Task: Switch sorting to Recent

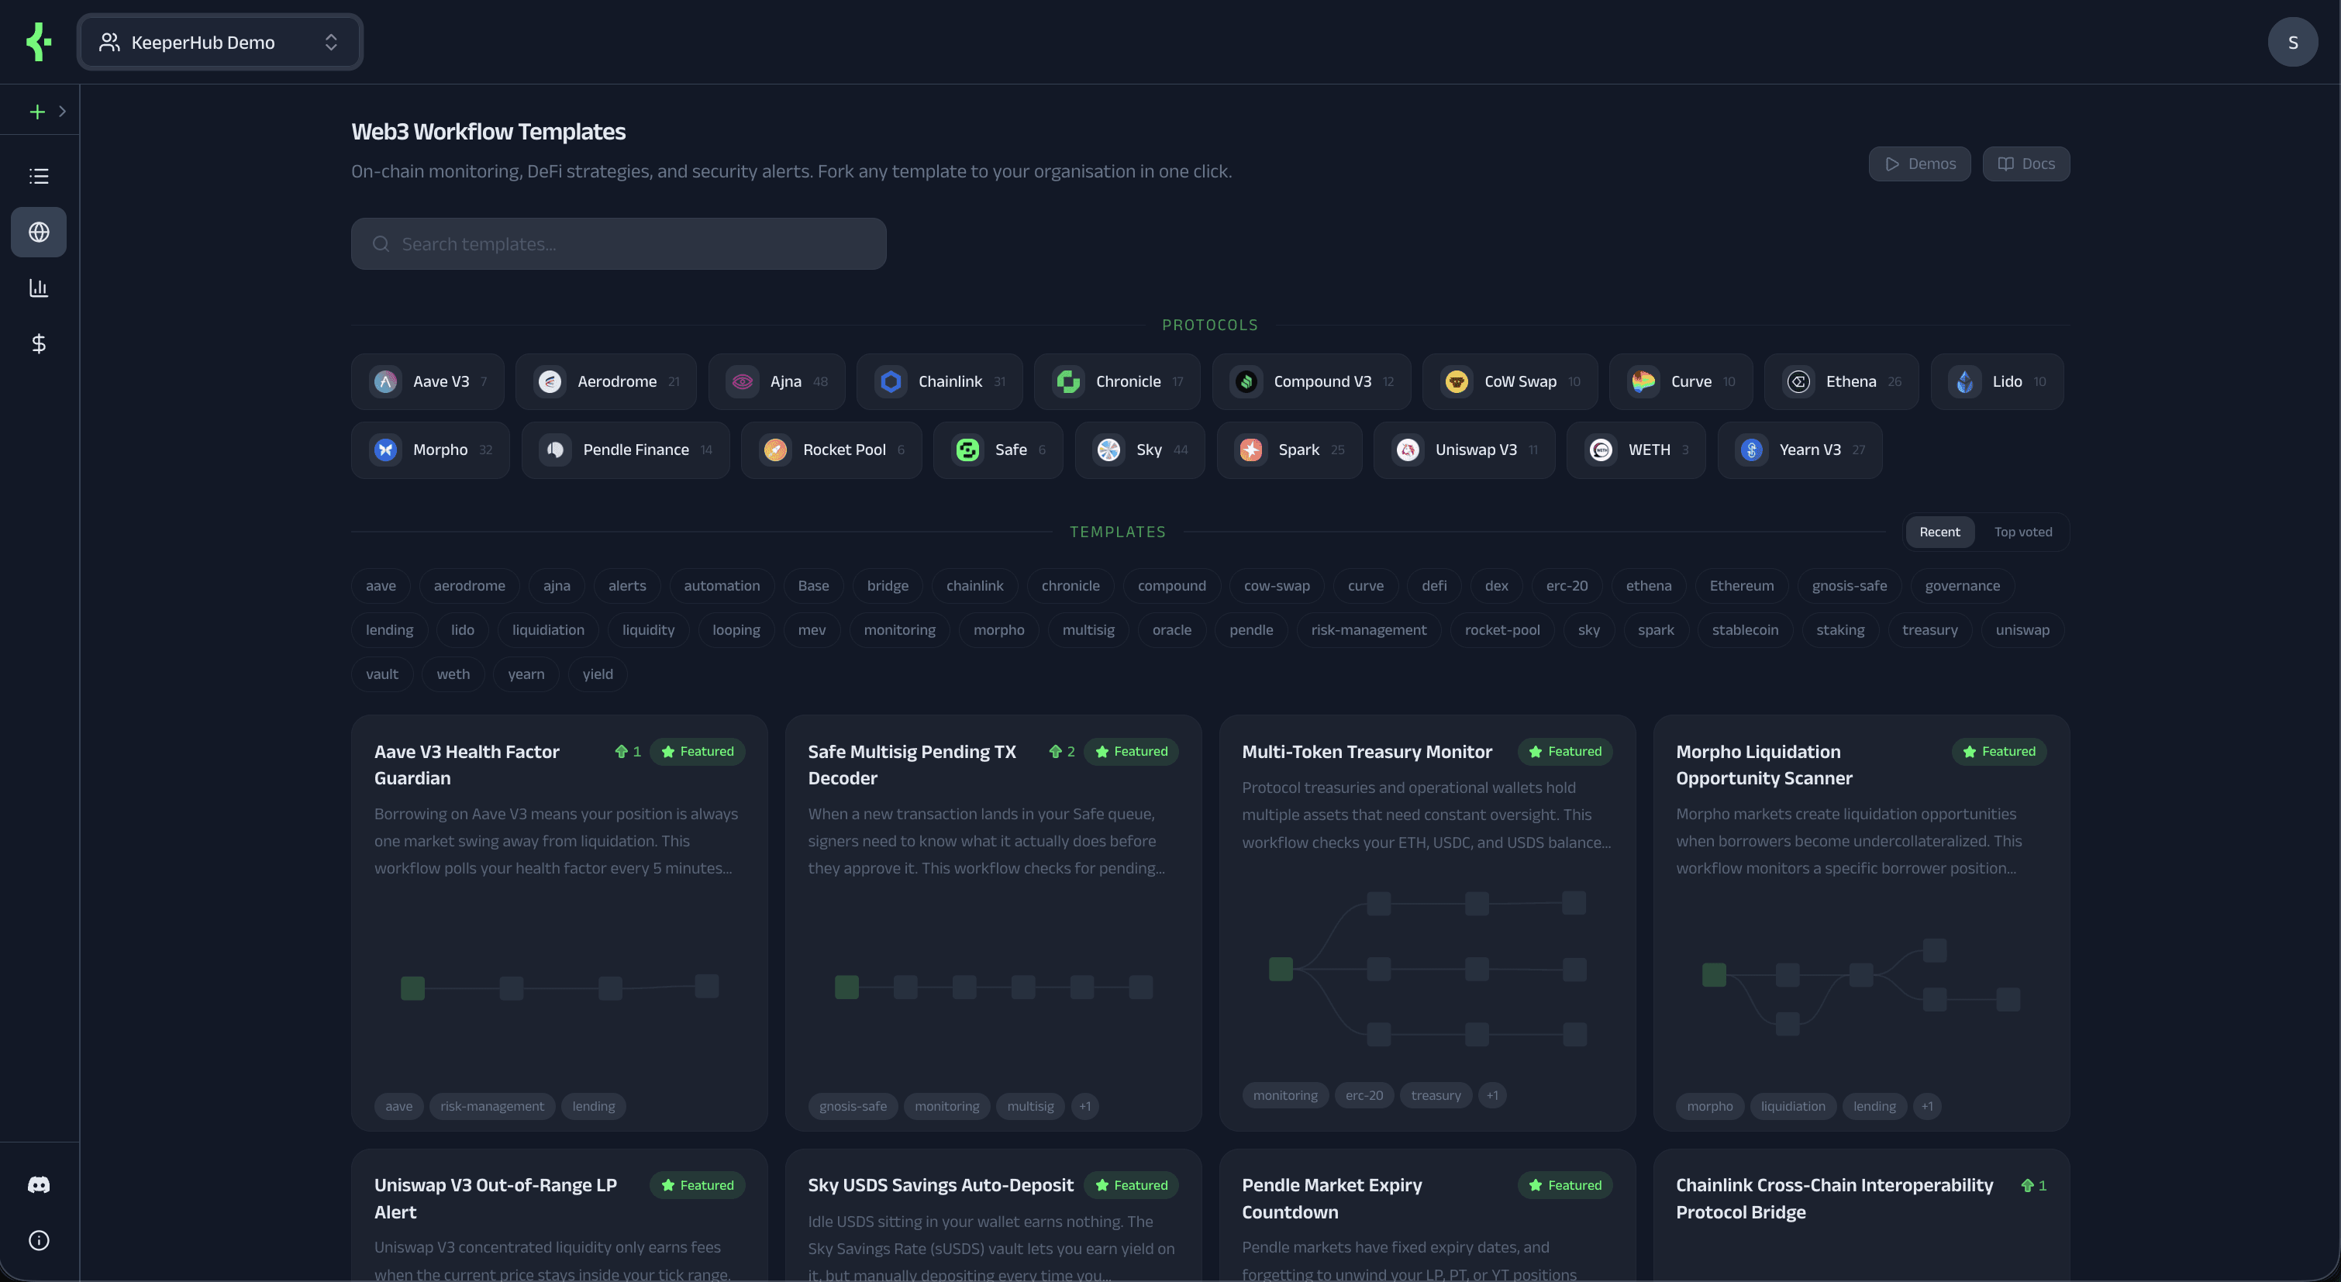Action: 1939,532
